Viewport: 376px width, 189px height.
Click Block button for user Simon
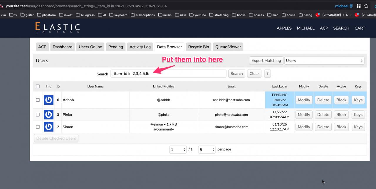pyautogui.click(x=341, y=127)
